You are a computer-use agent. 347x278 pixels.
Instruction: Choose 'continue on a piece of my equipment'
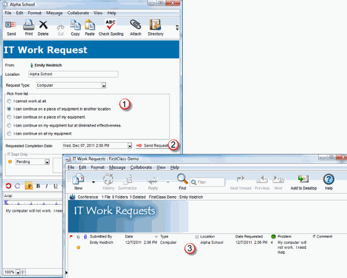[9, 117]
